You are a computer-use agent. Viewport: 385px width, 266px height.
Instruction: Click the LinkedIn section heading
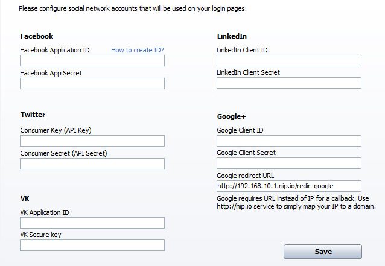pos(232,36)
